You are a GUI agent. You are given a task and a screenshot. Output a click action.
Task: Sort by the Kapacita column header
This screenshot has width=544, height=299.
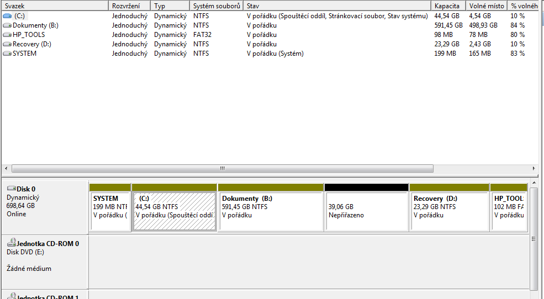click(448, 6)
